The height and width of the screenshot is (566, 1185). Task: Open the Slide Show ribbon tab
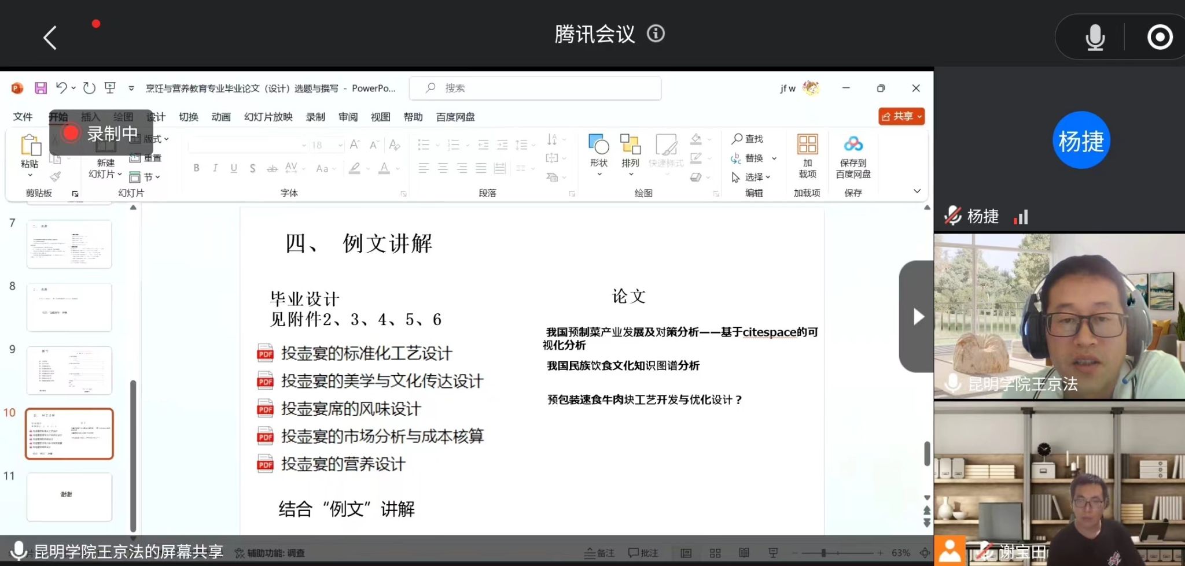[x=268, y=117]
